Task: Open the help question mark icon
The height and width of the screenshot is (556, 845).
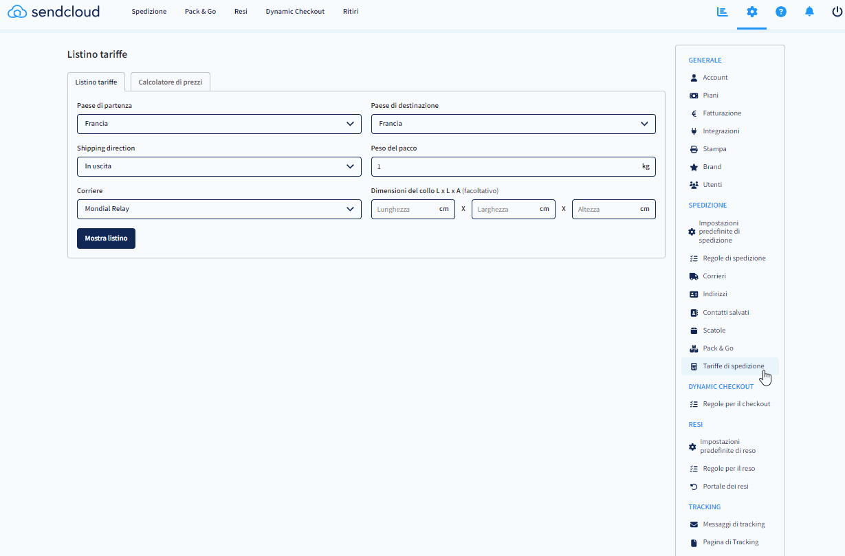Action: 780,12
